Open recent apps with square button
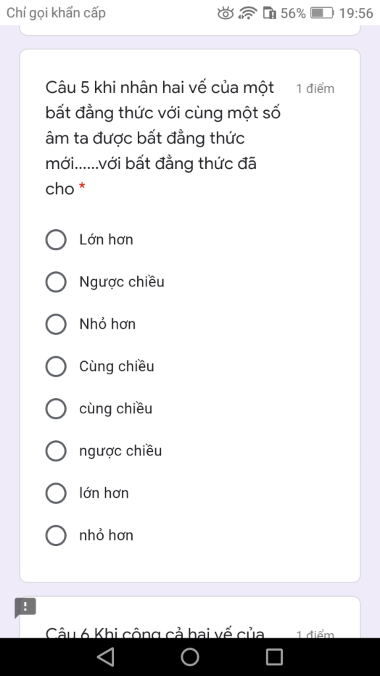Viewport: 380px width, 676px height. click(x=274, y=657)
